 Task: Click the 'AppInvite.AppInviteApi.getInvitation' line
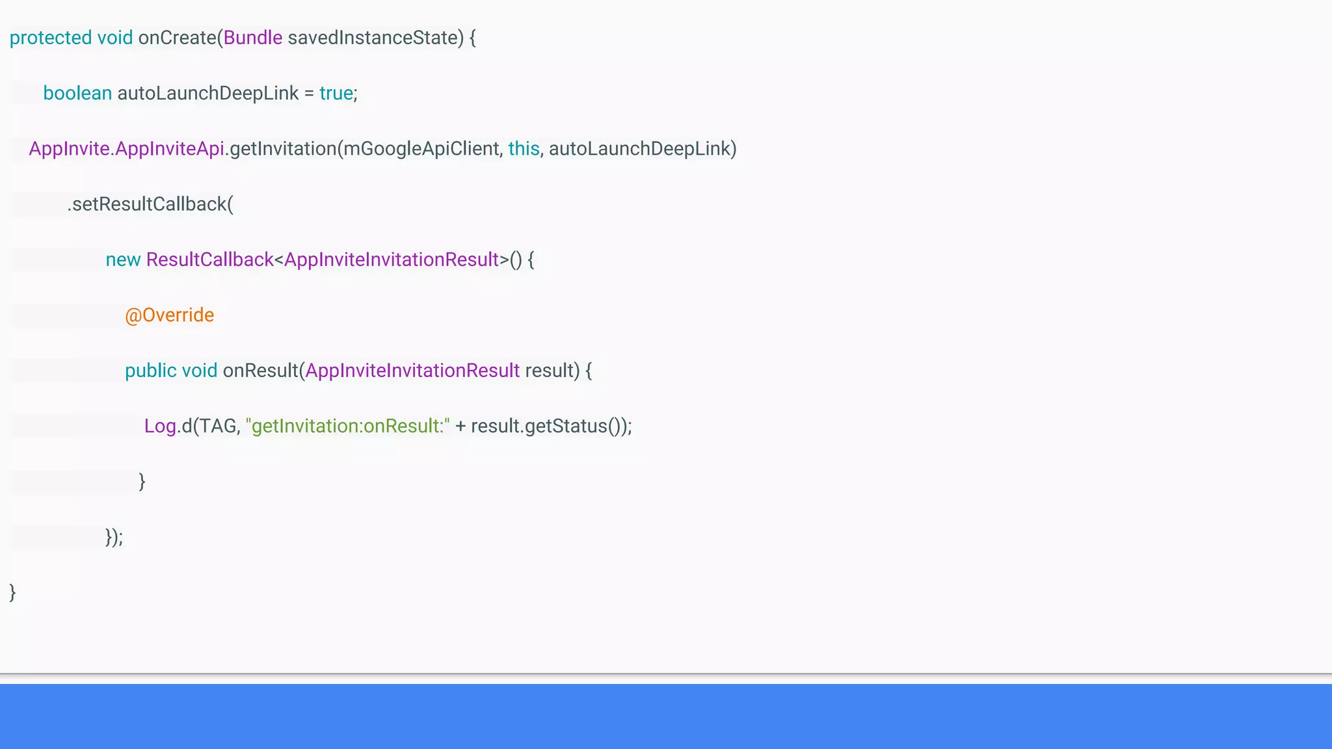click(x=382, y=149)
